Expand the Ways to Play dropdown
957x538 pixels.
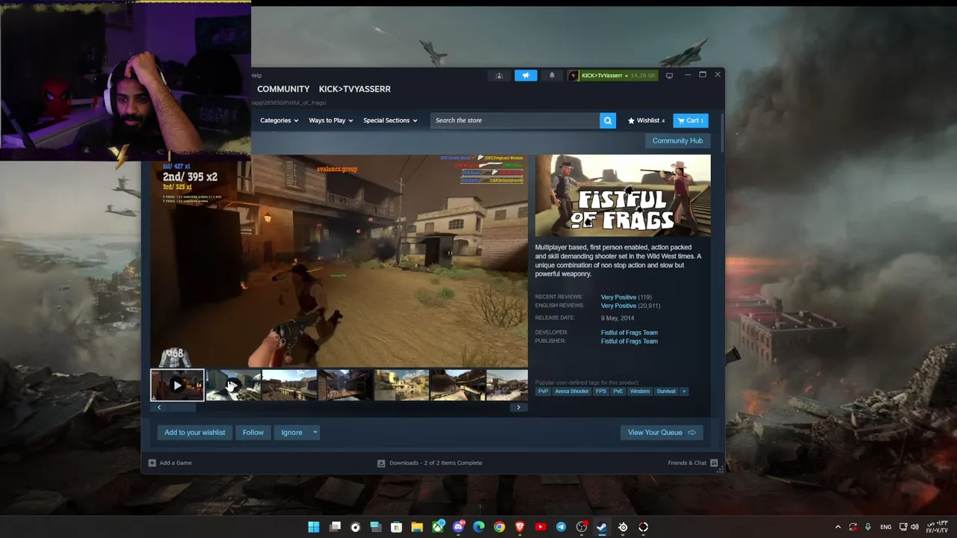coord(330,120)
